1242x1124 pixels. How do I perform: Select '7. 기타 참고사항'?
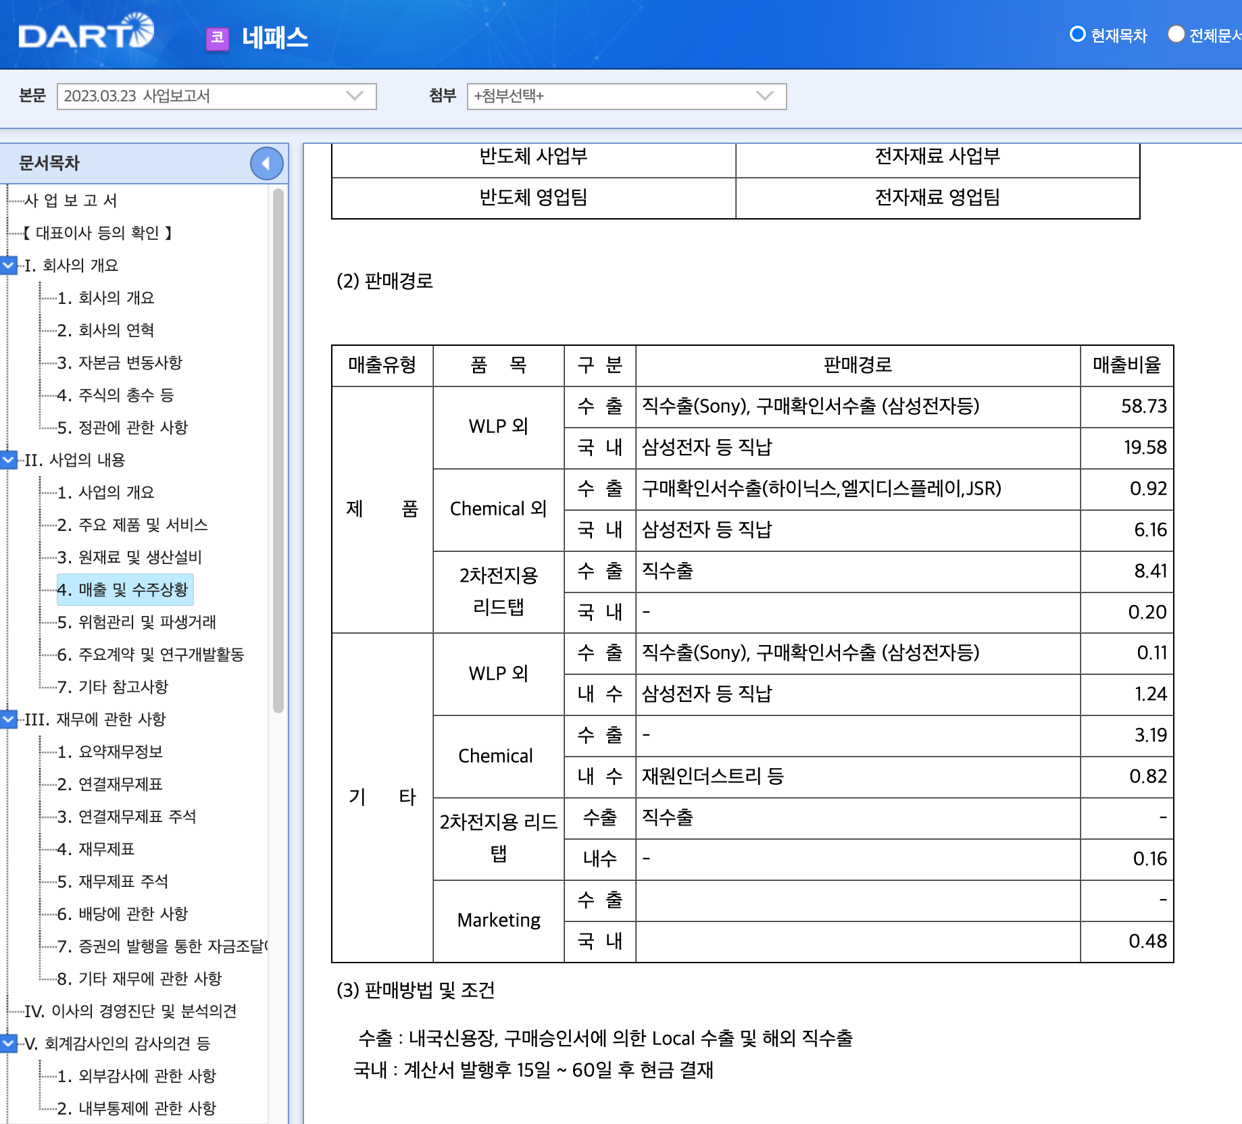tap(114, 687)
